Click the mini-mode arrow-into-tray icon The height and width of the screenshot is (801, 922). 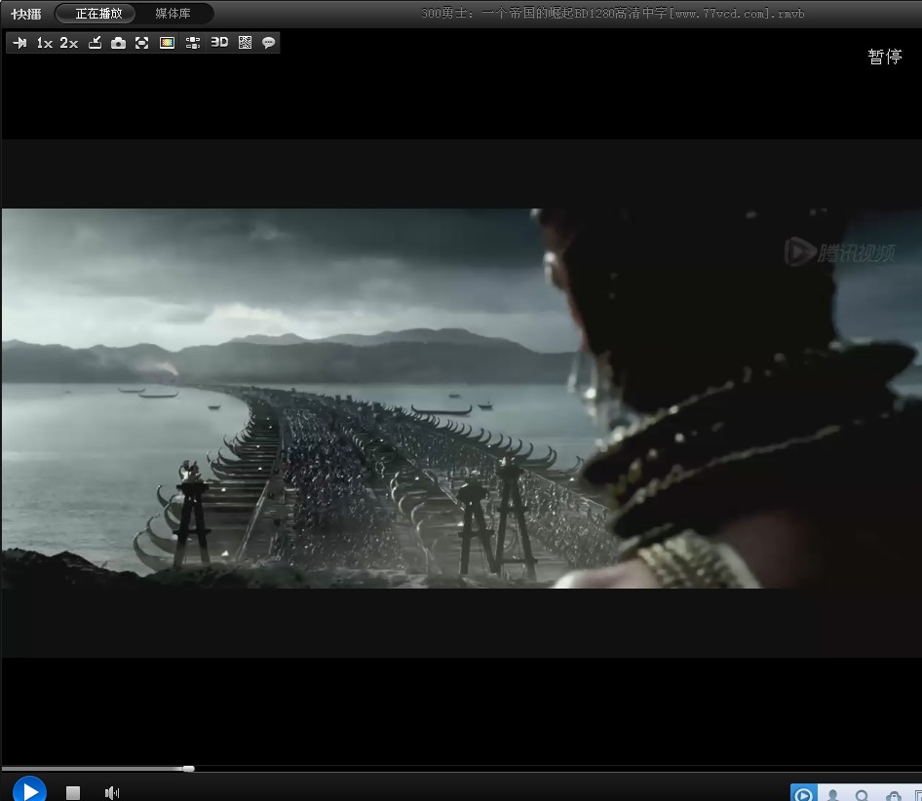click(95, 43)
